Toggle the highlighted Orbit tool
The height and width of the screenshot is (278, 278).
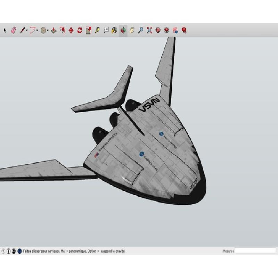[x=123, y=31]
